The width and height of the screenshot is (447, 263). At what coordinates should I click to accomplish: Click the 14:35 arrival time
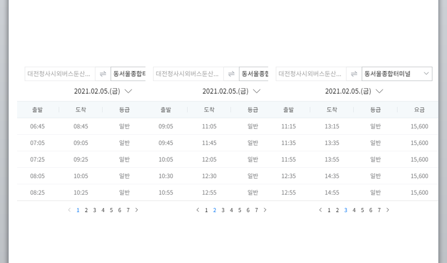332,176
